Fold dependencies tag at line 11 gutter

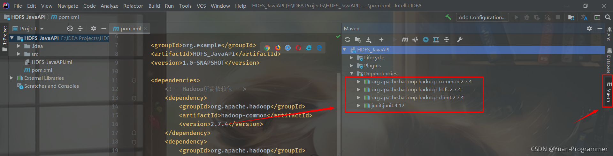tap(134, 80)
